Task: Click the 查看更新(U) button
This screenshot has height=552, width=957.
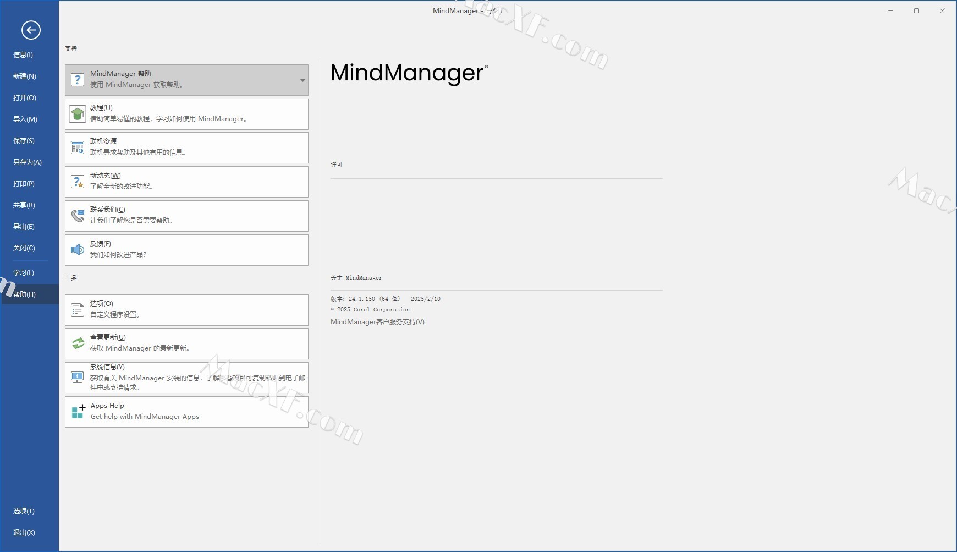Action: 186,343
